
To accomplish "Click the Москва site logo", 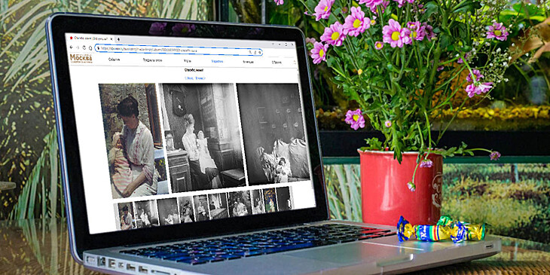I will [81, 59].
